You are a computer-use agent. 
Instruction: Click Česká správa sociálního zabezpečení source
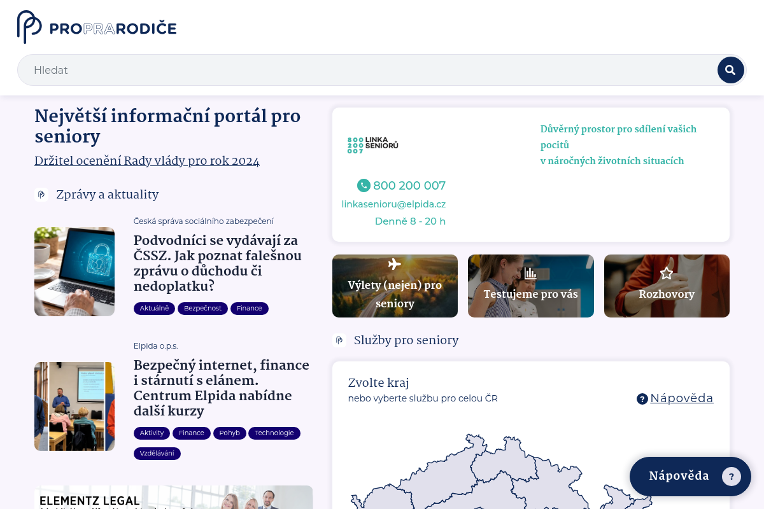[x=204, y=221]
